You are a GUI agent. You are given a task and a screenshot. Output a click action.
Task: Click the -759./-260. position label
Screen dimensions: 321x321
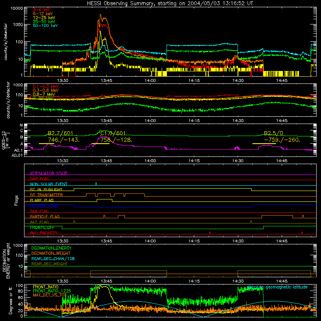282,140
